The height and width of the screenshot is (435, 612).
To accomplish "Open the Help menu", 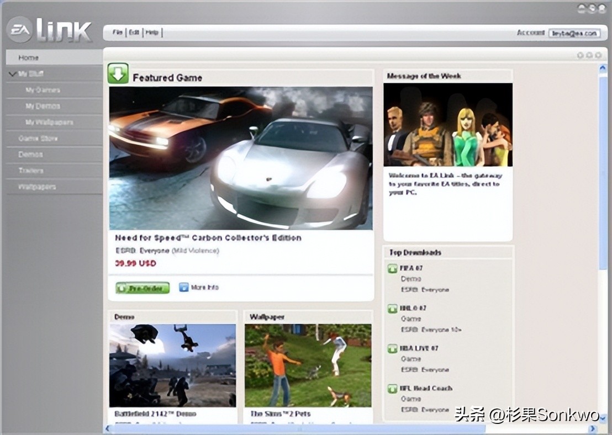I will coord(152,33).
